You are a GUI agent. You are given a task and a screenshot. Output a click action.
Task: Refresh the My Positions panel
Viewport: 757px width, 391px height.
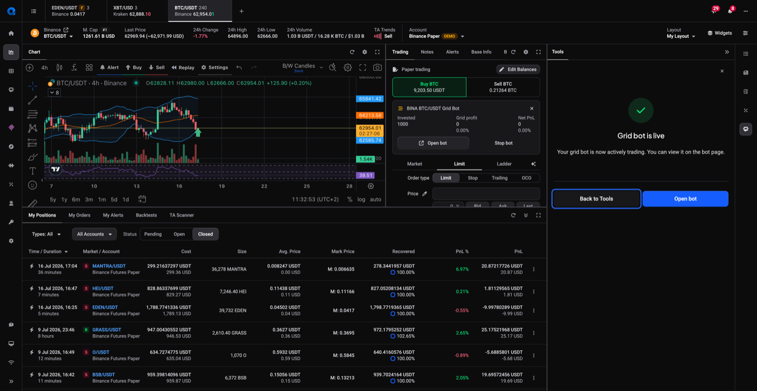pyautogui.click(x=513, y=215)
